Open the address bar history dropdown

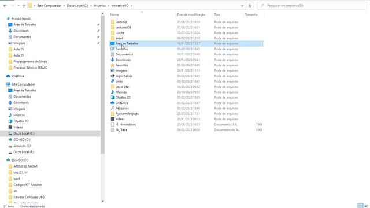coord(242,6)
